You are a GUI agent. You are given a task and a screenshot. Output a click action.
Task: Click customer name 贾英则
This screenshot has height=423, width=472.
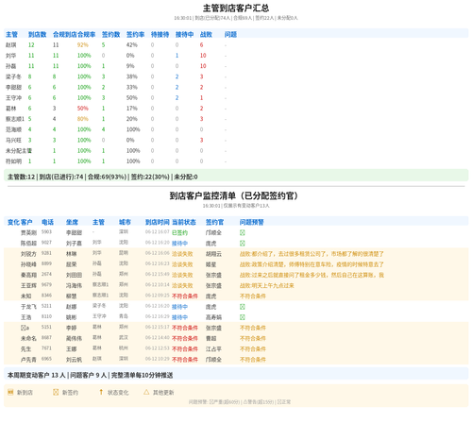click(x=28, y=232)
